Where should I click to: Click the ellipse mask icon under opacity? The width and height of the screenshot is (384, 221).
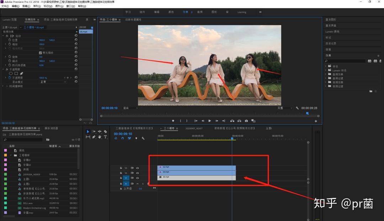click(11, 73)
